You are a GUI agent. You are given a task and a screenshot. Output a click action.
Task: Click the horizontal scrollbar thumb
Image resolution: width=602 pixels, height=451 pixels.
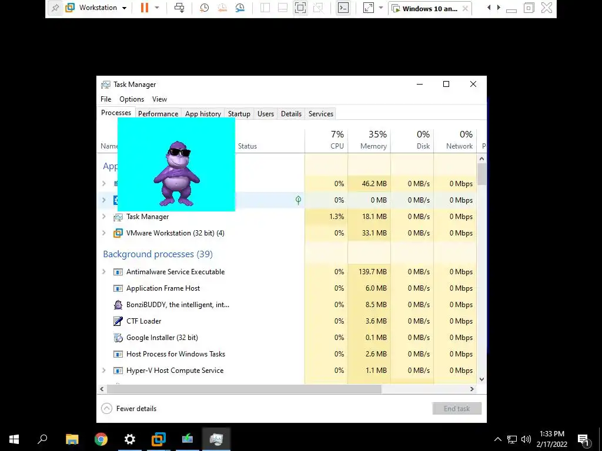click(x=244, y=389)
